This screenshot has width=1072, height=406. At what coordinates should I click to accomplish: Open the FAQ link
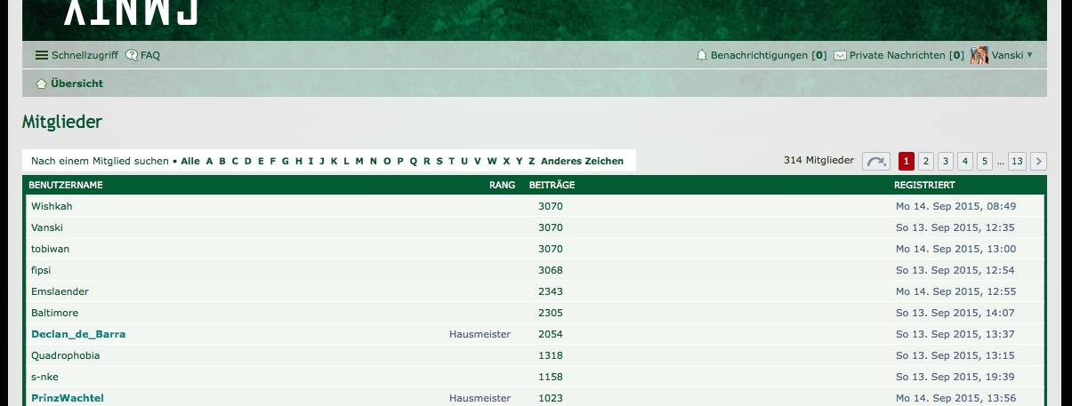click(150, 55)
